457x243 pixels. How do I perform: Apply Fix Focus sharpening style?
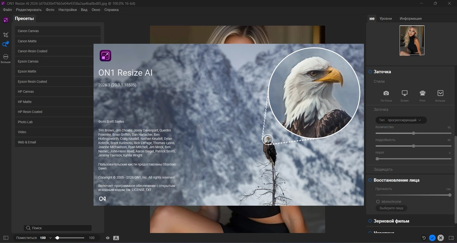[386, 96]
